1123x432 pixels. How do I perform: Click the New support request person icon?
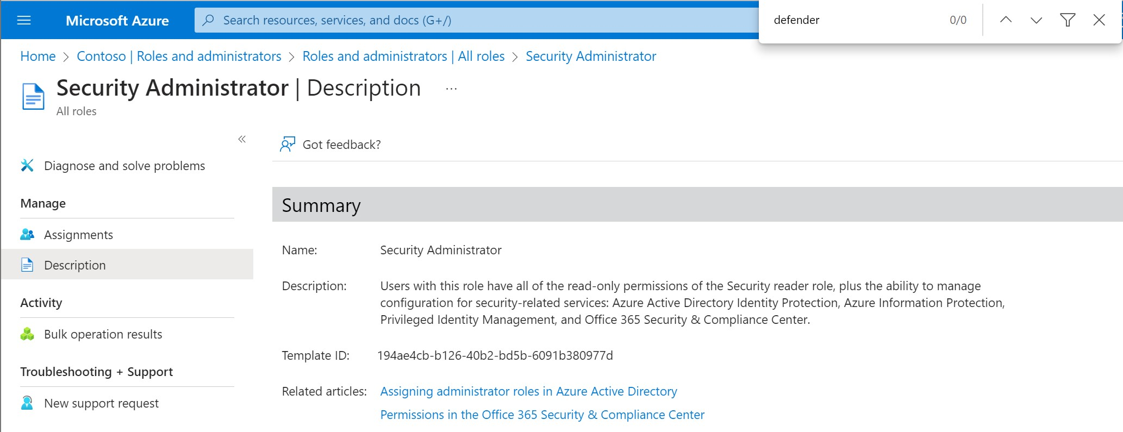coord(27,403)
